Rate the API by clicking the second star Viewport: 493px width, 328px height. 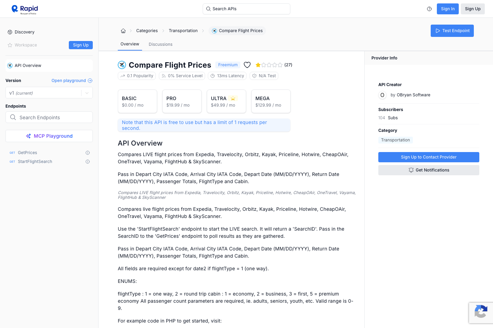pos(263,65)
